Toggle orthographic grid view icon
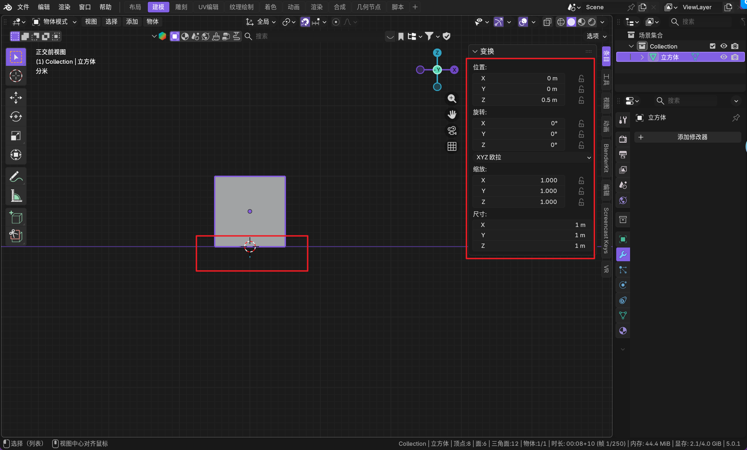The height and width of the screenshot is (450, 747). click(452, 147)
